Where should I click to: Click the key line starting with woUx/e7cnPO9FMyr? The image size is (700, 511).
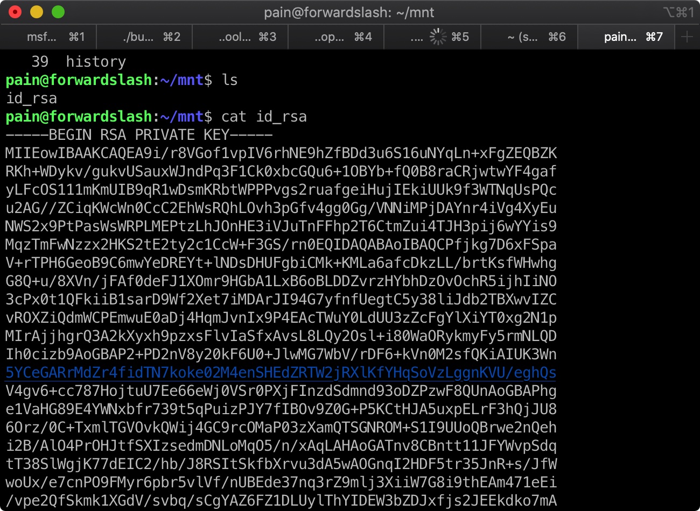pos(281,482)
